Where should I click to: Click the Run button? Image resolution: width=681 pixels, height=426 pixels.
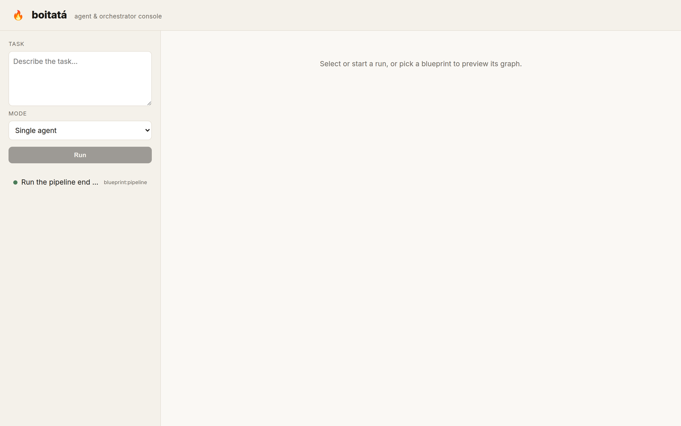tap(80, 155)
